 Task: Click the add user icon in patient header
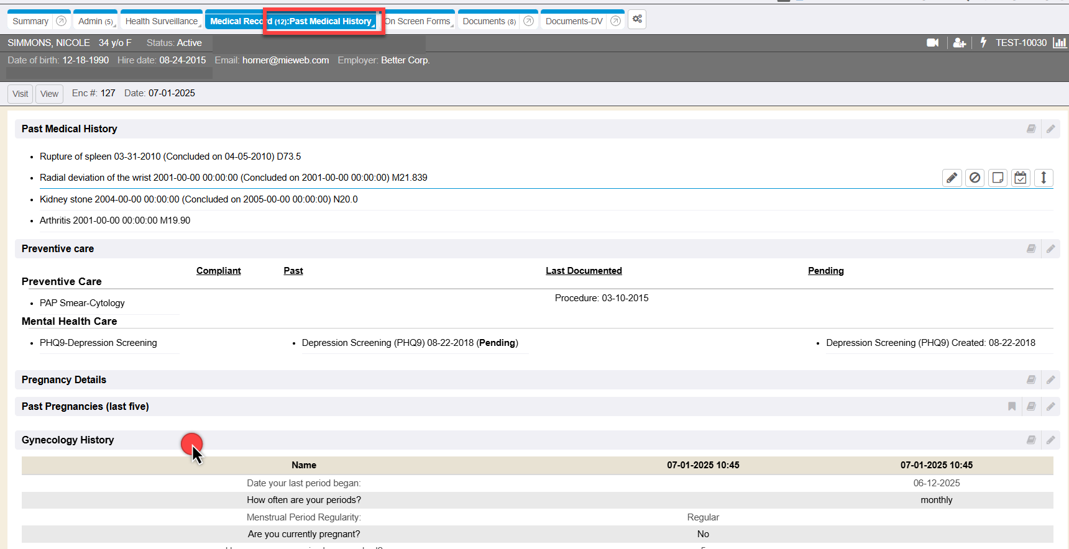coord(959,43)
